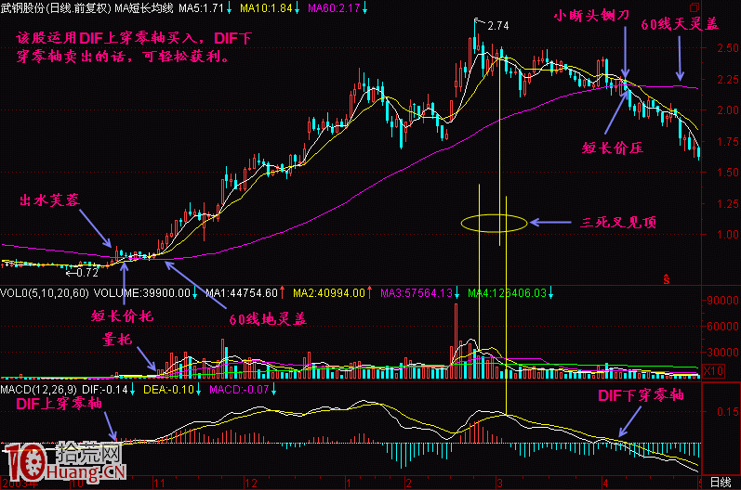Click the month 1 marker on date axis
The width and height of the screenshot is (741, 490).
click(x=348, y=484)
